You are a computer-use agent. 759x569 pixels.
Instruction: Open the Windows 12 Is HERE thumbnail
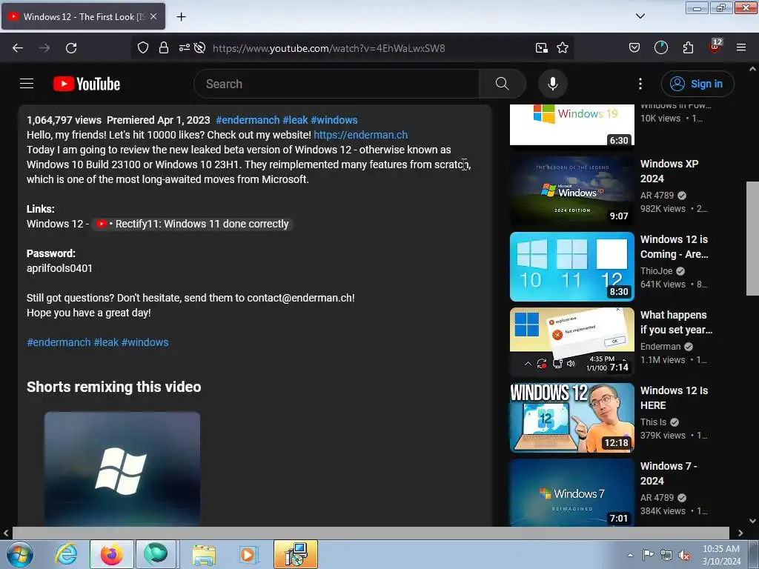(x=571, y=418)
